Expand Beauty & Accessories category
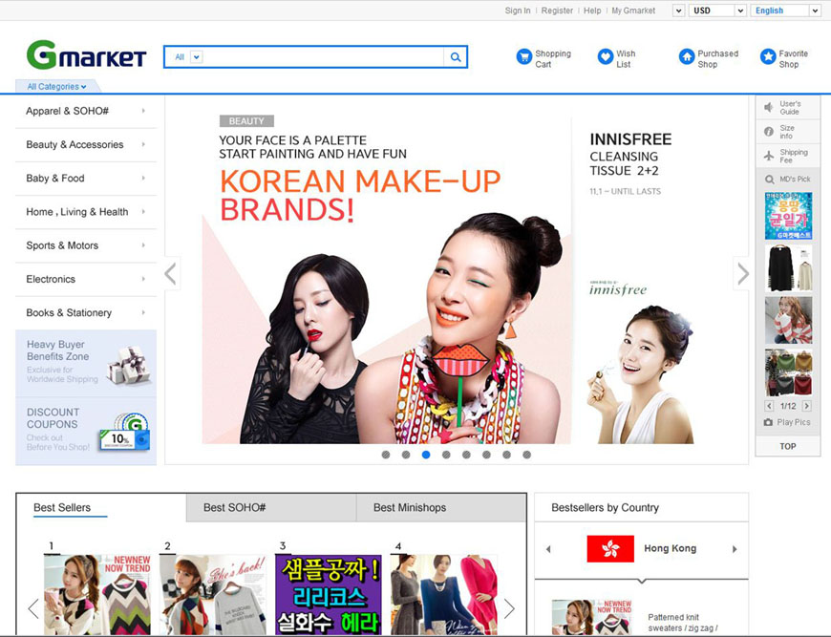Screen dimensions: 831x637 pos(86,144)
